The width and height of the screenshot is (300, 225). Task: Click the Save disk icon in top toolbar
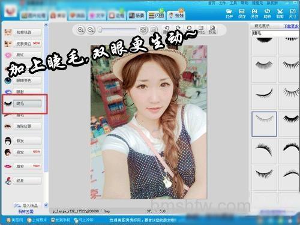[242, 14]
